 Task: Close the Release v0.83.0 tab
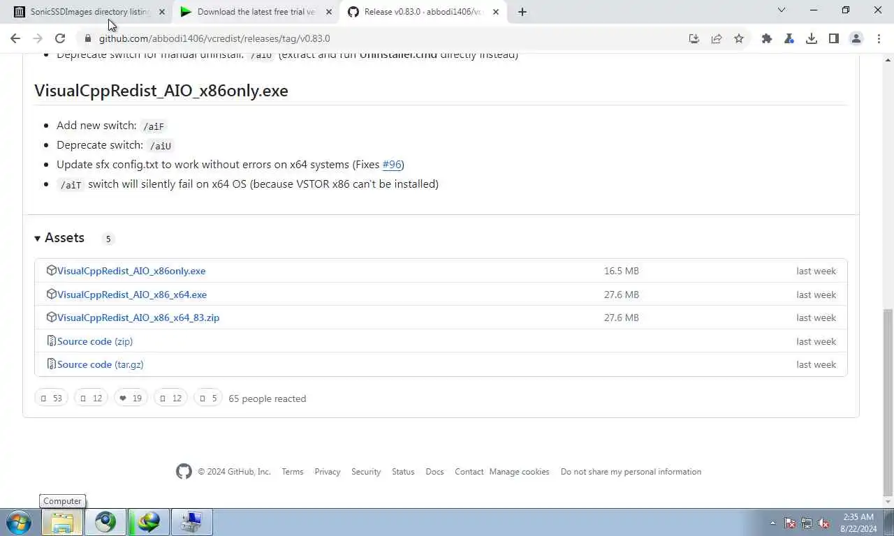(x=496, y=12)
